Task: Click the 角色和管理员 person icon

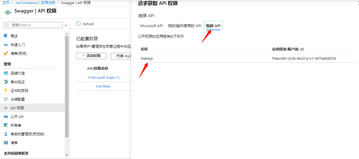Action: point(6,134)
